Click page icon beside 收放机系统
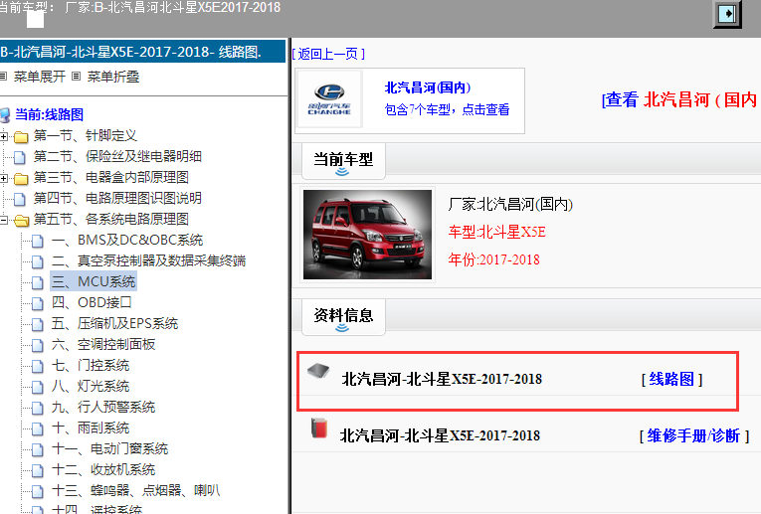 tap(38, 470)
